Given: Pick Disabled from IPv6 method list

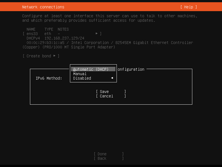Looking at the screenshot, I should tap(93, 78).
